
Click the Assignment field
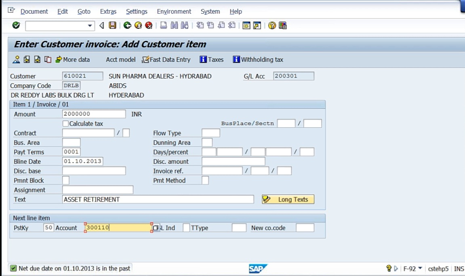(98, 190)
